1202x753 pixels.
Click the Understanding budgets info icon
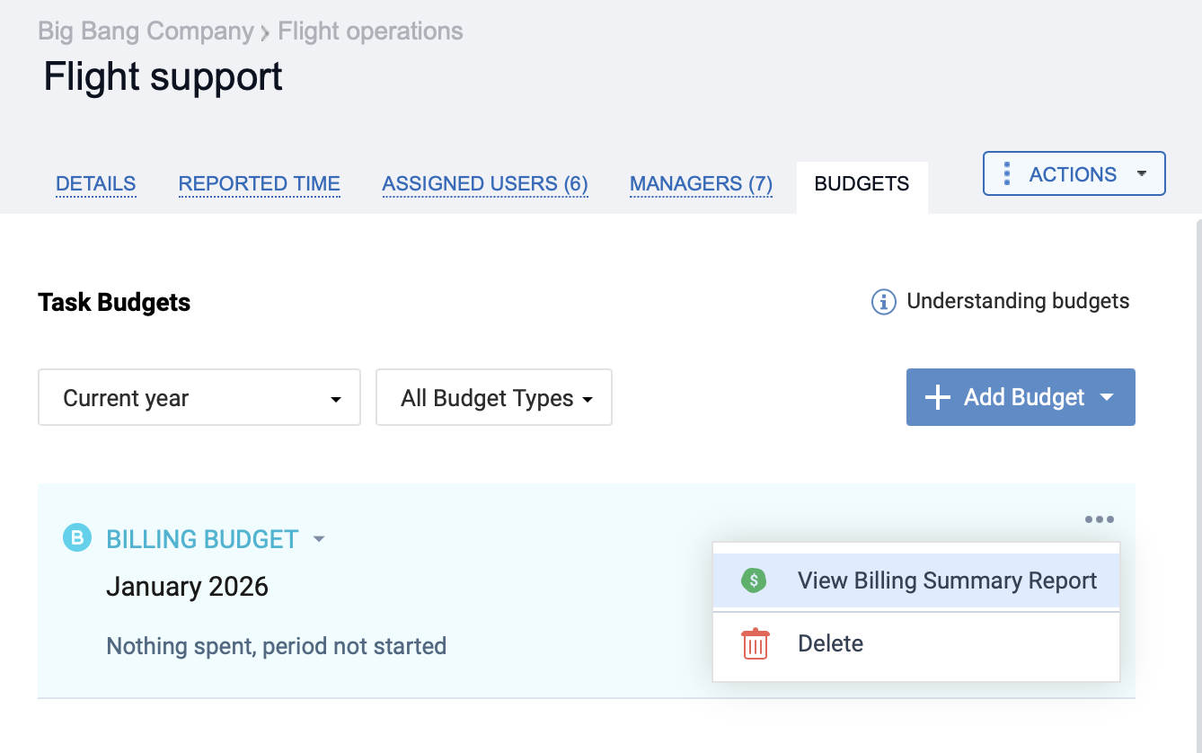[x=883, y=302]
